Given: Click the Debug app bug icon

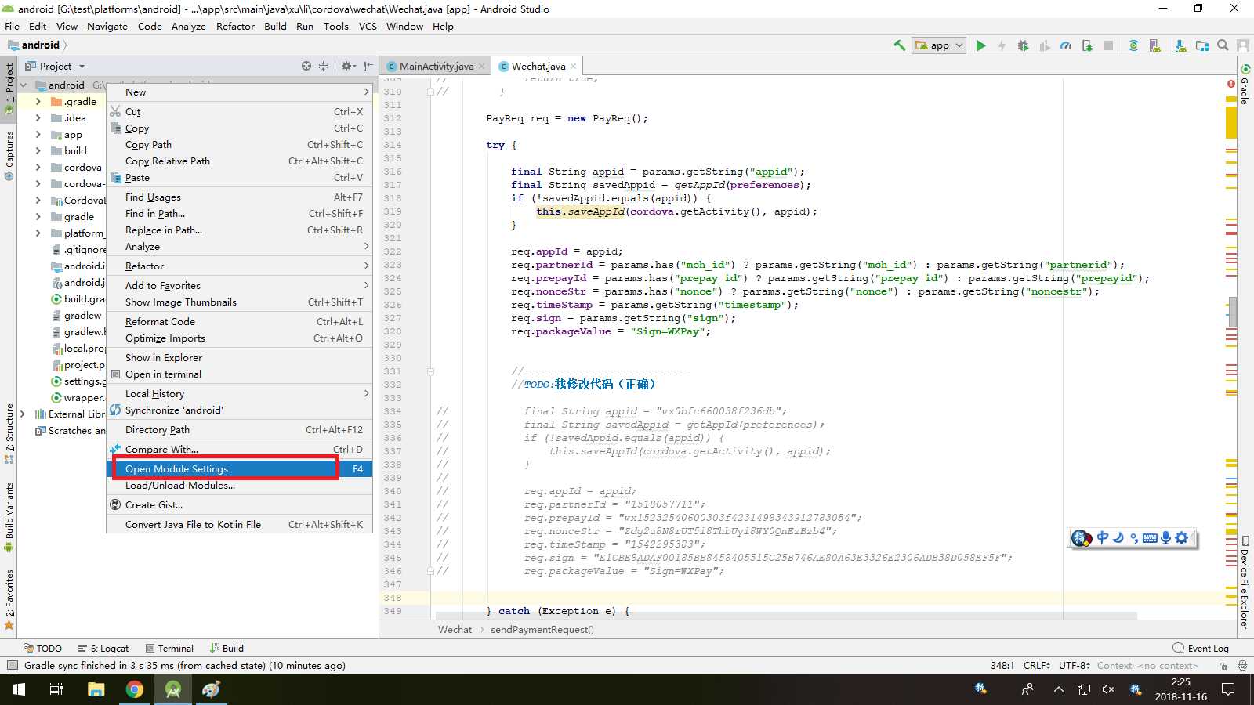Looking at the screenshot, I should click(x=1023, y=45).
